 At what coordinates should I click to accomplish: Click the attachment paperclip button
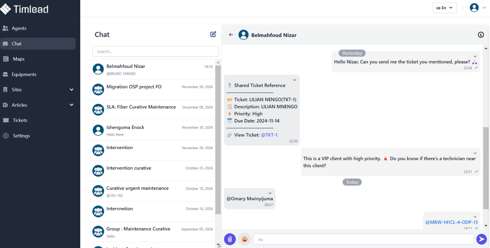[230, 239]
